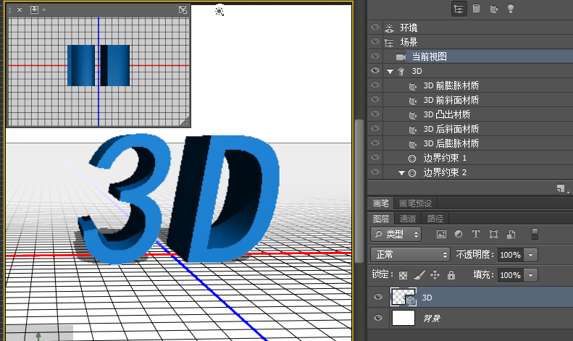Filter 3D panel by lights

pyautogui.click(x=511, y=9)
